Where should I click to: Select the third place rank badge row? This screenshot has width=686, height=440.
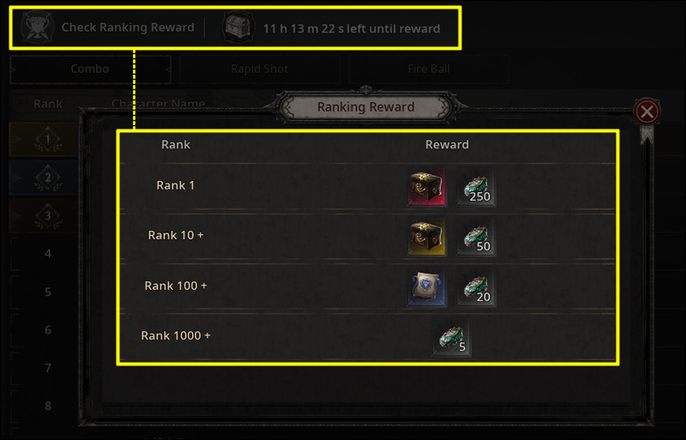(x=44, y=216)
